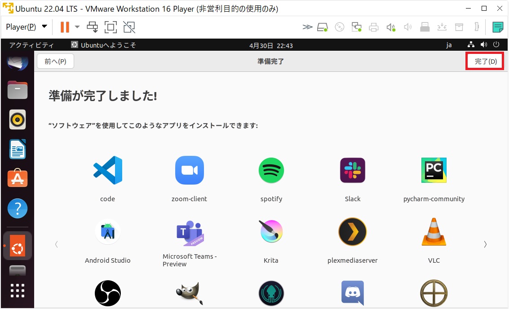Select the Visual Studio Code app icon
The width and height of the screenshot is (509, 309).
108,170
